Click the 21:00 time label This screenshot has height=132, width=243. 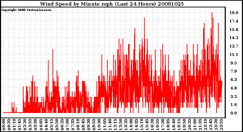pos(194,125)
